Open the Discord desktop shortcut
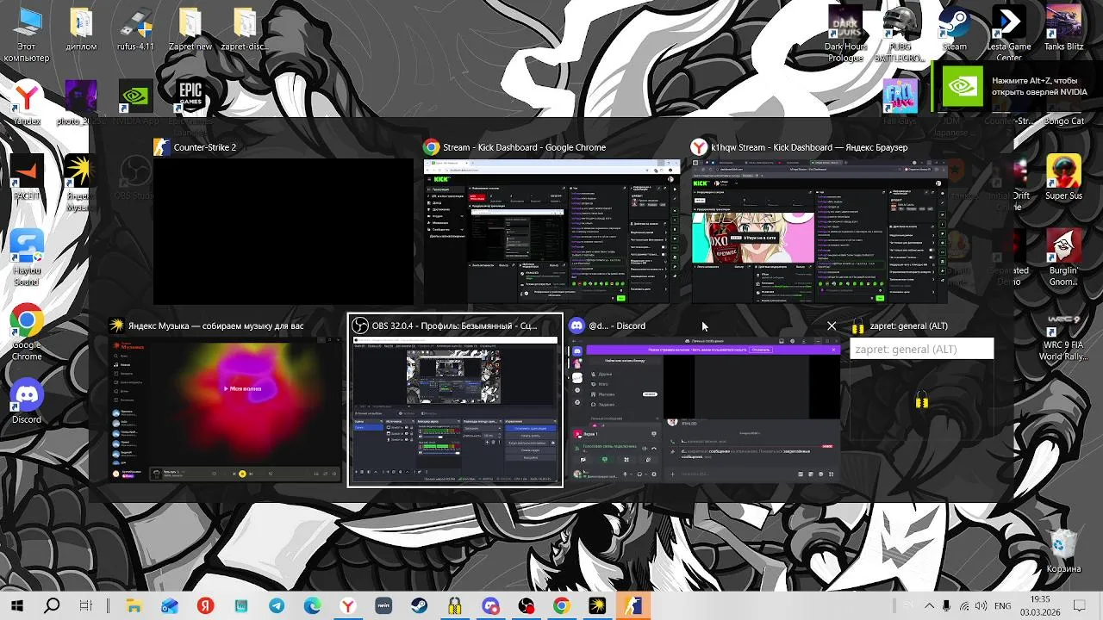 pos(27,401)
